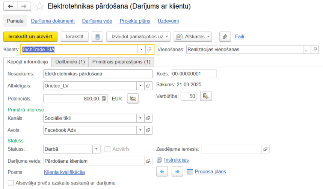
Task: Expand the Atskaites menu button
Action: (x=193, y=36)
